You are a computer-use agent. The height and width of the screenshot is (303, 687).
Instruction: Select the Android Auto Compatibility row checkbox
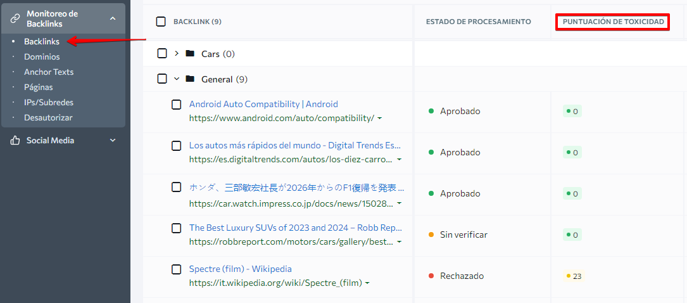pyautogui.click(x=176, y=105)
